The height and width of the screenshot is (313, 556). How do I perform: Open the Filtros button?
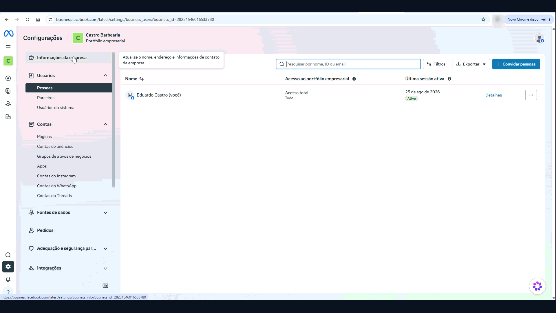coord(436,64)
